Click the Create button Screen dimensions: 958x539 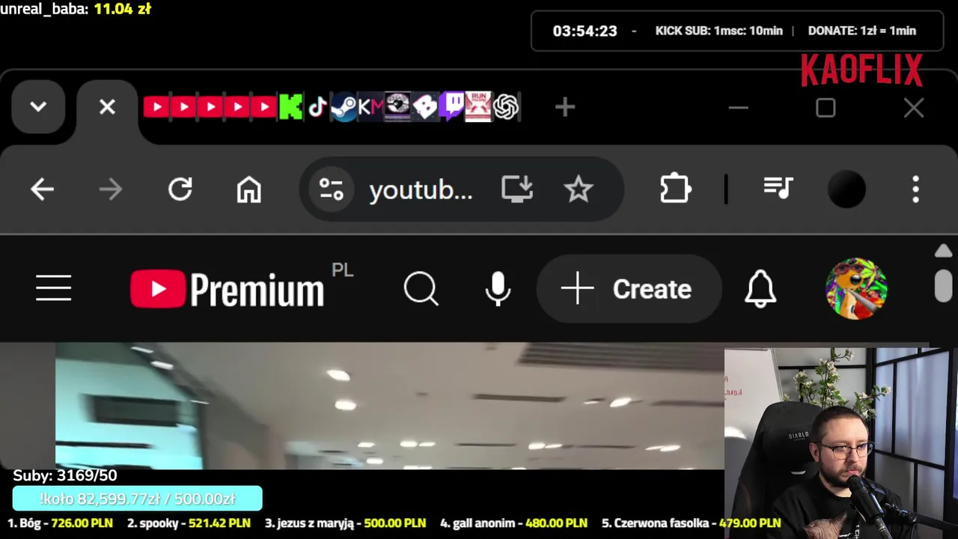pos(629,289)
